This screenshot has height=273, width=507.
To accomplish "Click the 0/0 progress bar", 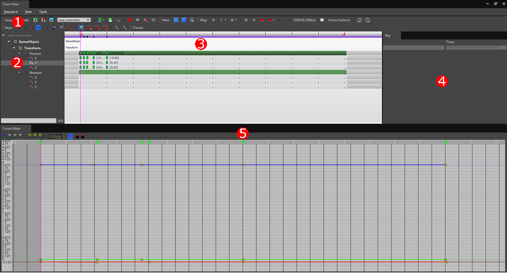I will [x=29, y=120].
